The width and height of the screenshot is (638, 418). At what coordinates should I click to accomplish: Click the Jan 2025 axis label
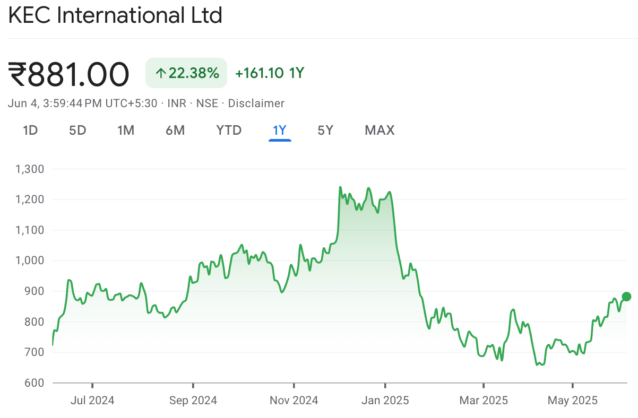385,400
